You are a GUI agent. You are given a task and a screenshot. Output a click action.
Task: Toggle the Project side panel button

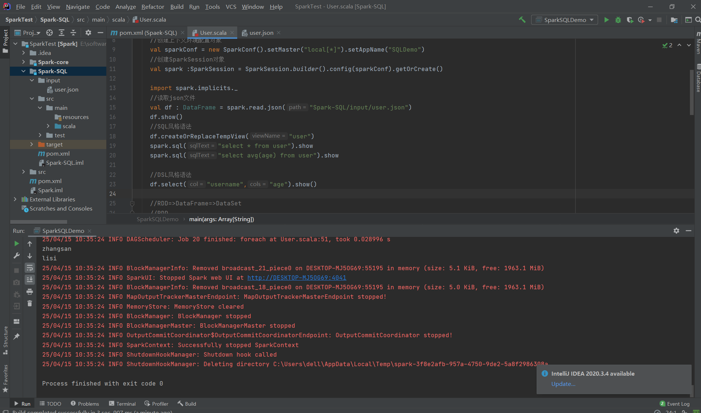click(5, 41)
